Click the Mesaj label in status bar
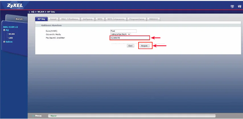The image size is (243, 119). point(38,116)
